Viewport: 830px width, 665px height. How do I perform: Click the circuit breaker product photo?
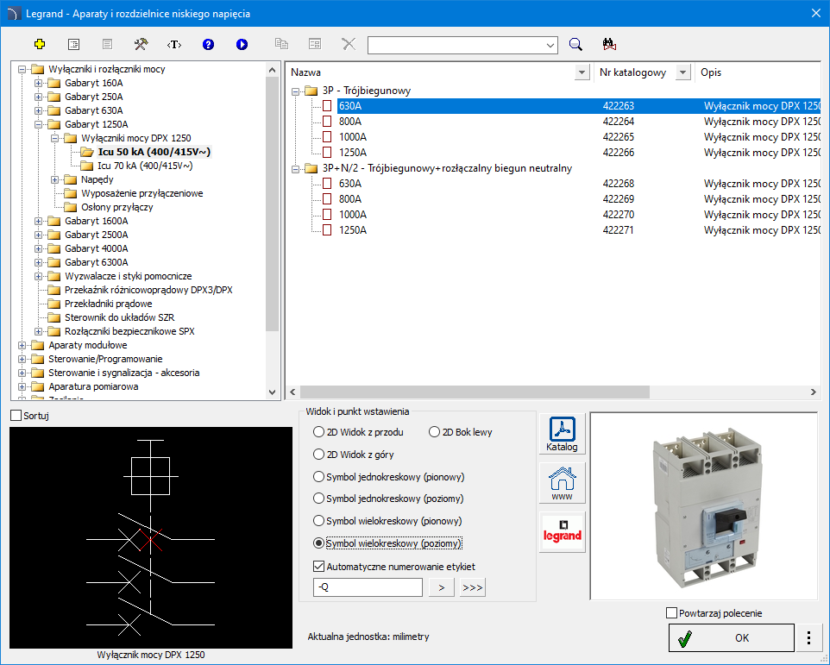click(704, 507)
